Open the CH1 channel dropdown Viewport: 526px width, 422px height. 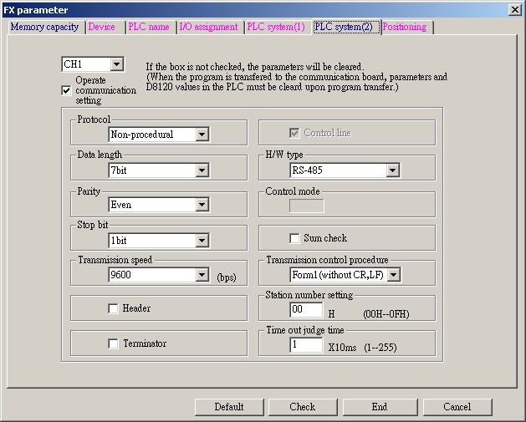(116, 64)
